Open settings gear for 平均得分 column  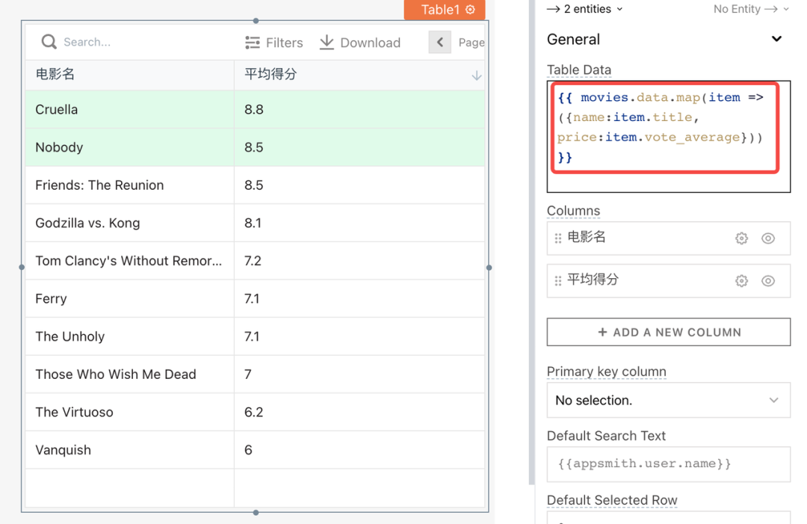tap(741, 281)
